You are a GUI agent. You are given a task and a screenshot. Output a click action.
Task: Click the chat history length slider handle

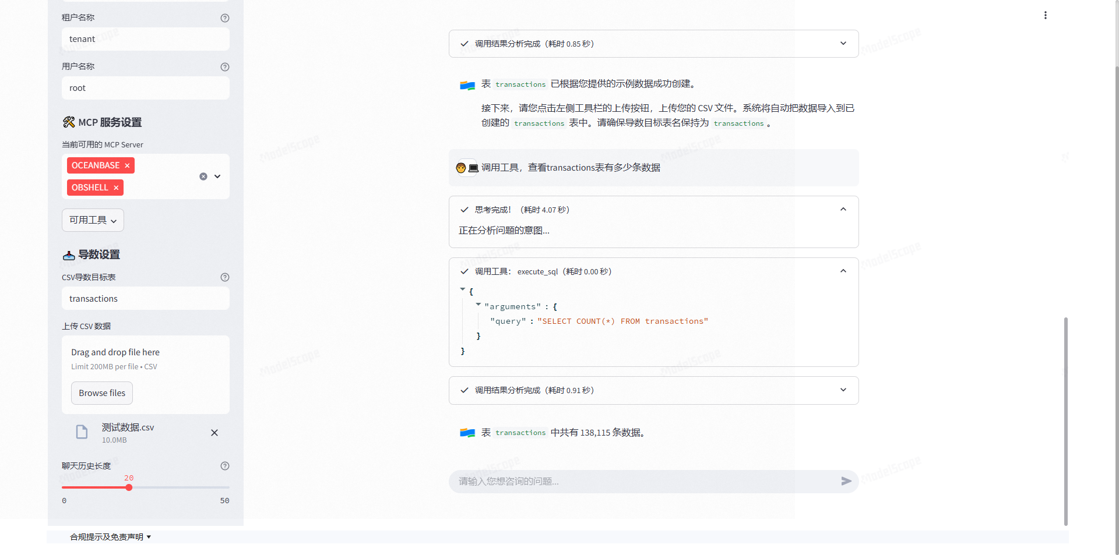129,488
